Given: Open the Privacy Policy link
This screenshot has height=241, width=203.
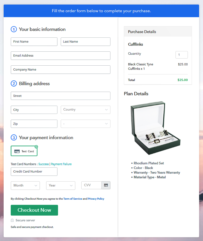Looking at the screenshot, I should [96, 199].
